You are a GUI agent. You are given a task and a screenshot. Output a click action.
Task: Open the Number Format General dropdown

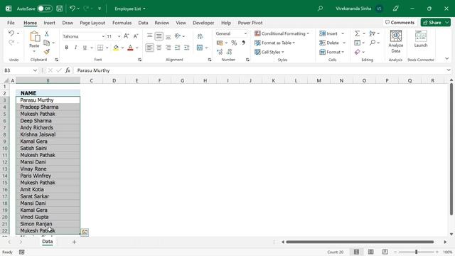click(245, 33)
